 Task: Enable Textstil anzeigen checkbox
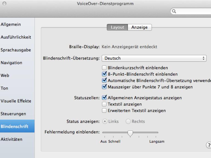(x=104, y=104)
